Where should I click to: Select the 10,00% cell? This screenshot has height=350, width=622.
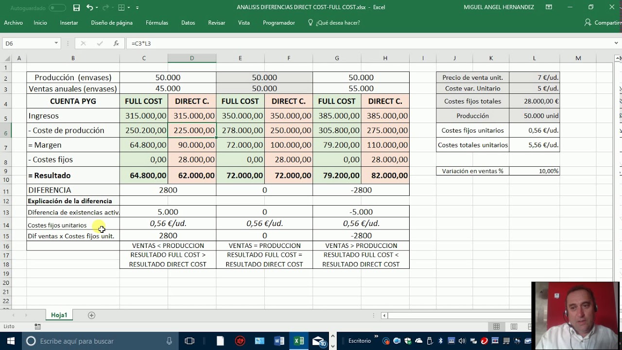coord(534,171)
